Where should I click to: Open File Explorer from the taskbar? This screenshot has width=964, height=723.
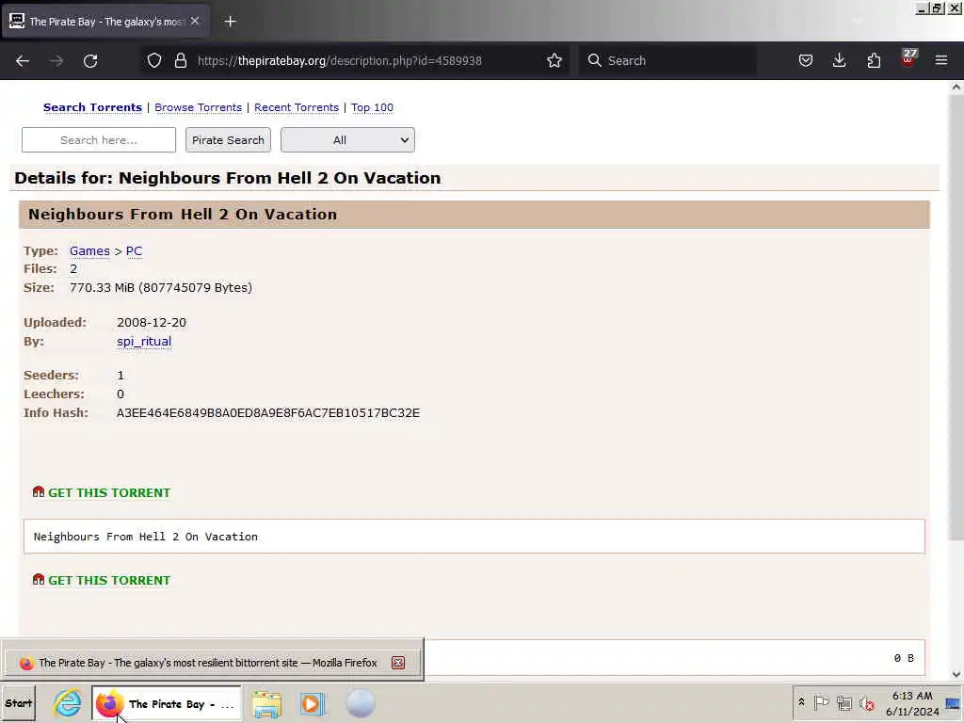pyautogui.click(x=266, y=704)
